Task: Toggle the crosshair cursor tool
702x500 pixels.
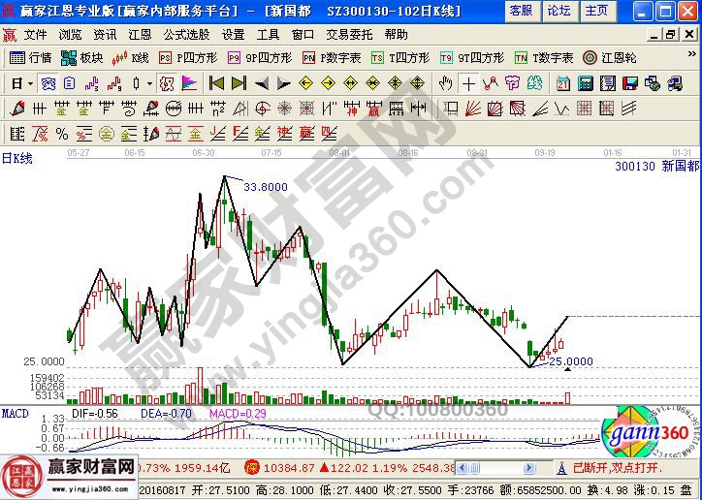Action: 469,83
